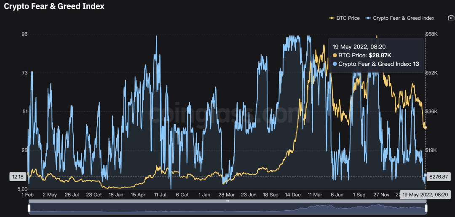This screenshot has width=455, height=217.
Task: Click the middle of the range slider preview
Action: [x=227, y=208]
